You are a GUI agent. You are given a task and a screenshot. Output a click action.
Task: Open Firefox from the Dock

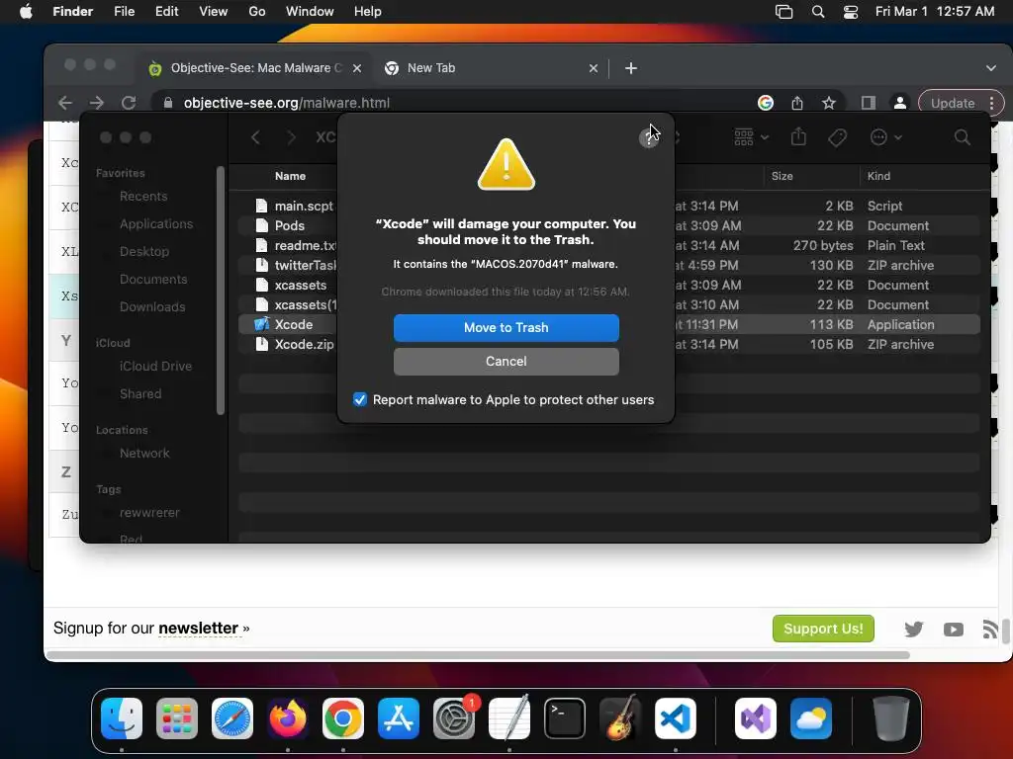[x=288, y=718]
